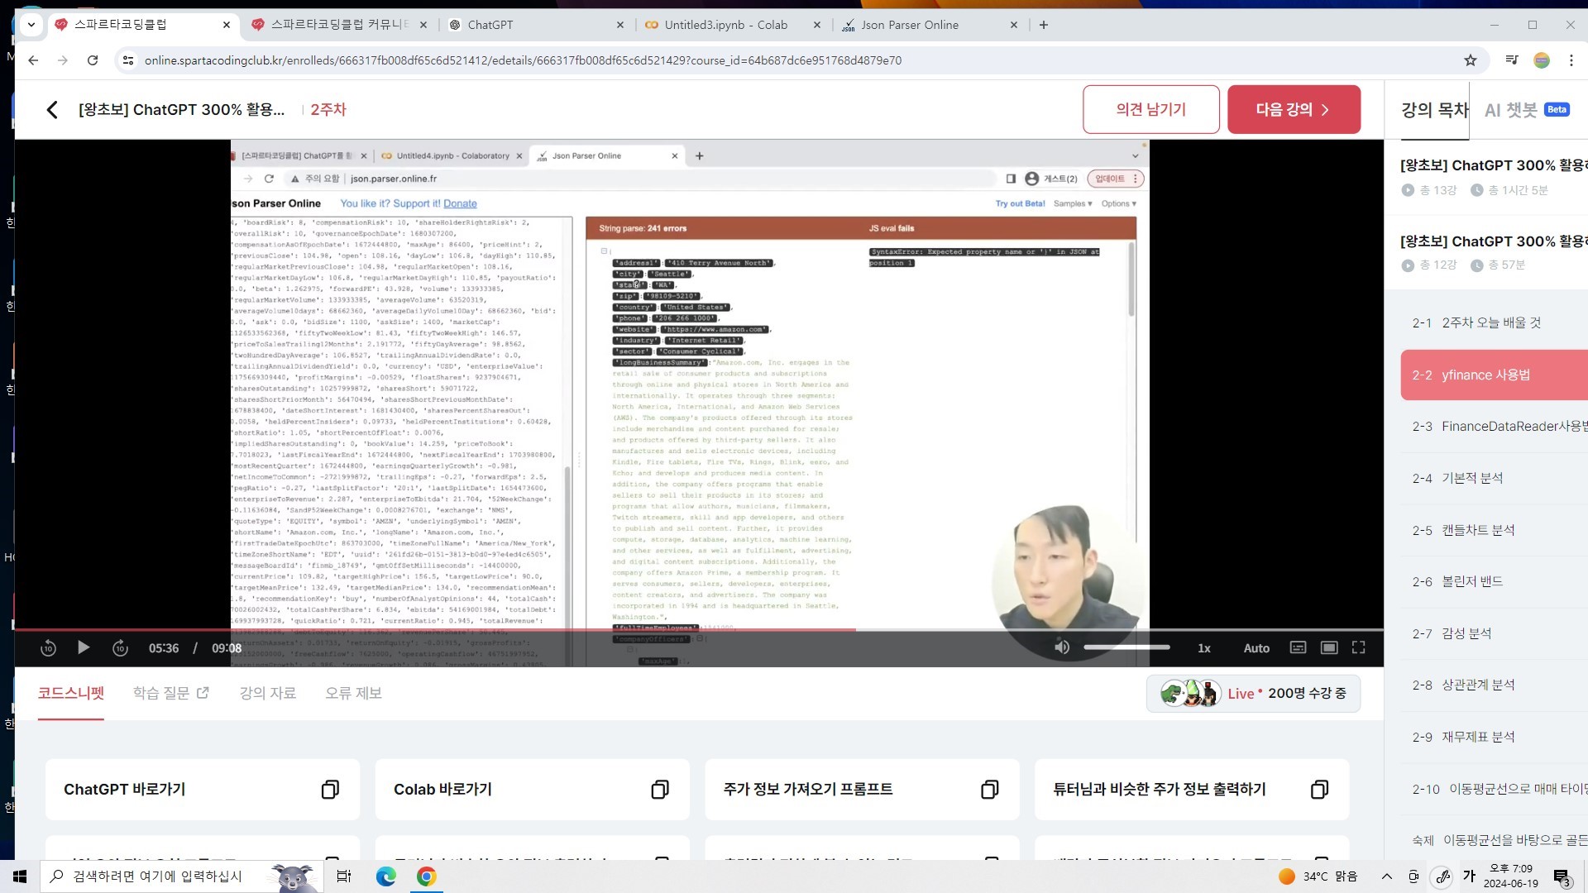This screenshot has width=1588, height=893.
Task: Open Task View on the taskbar
Action: (x=344, y=876)
